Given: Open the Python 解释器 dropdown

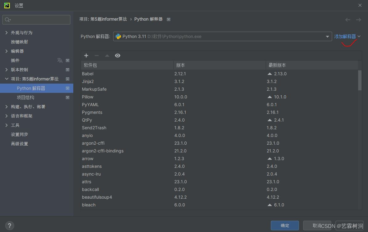Looking at the screenshot, I should pos(327,36).
